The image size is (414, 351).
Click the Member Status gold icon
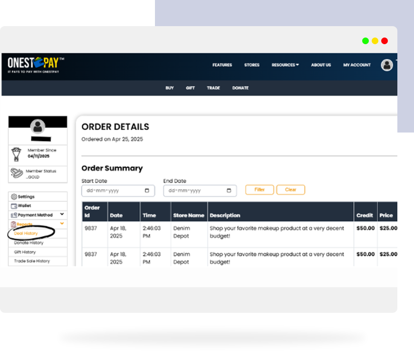(x=17, y=173)
